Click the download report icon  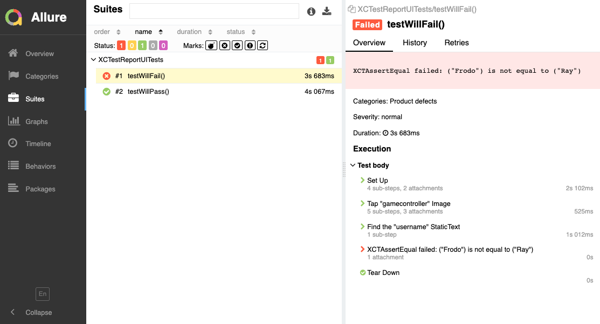[x=327, y=11]
